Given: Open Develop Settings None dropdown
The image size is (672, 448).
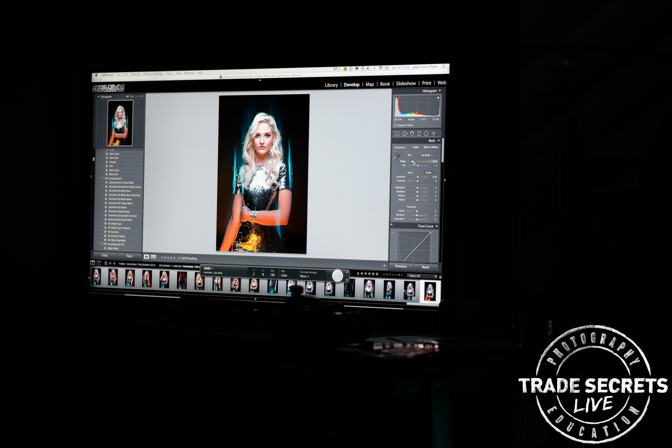Looking at the screenshot, I should tap(304, 276).
